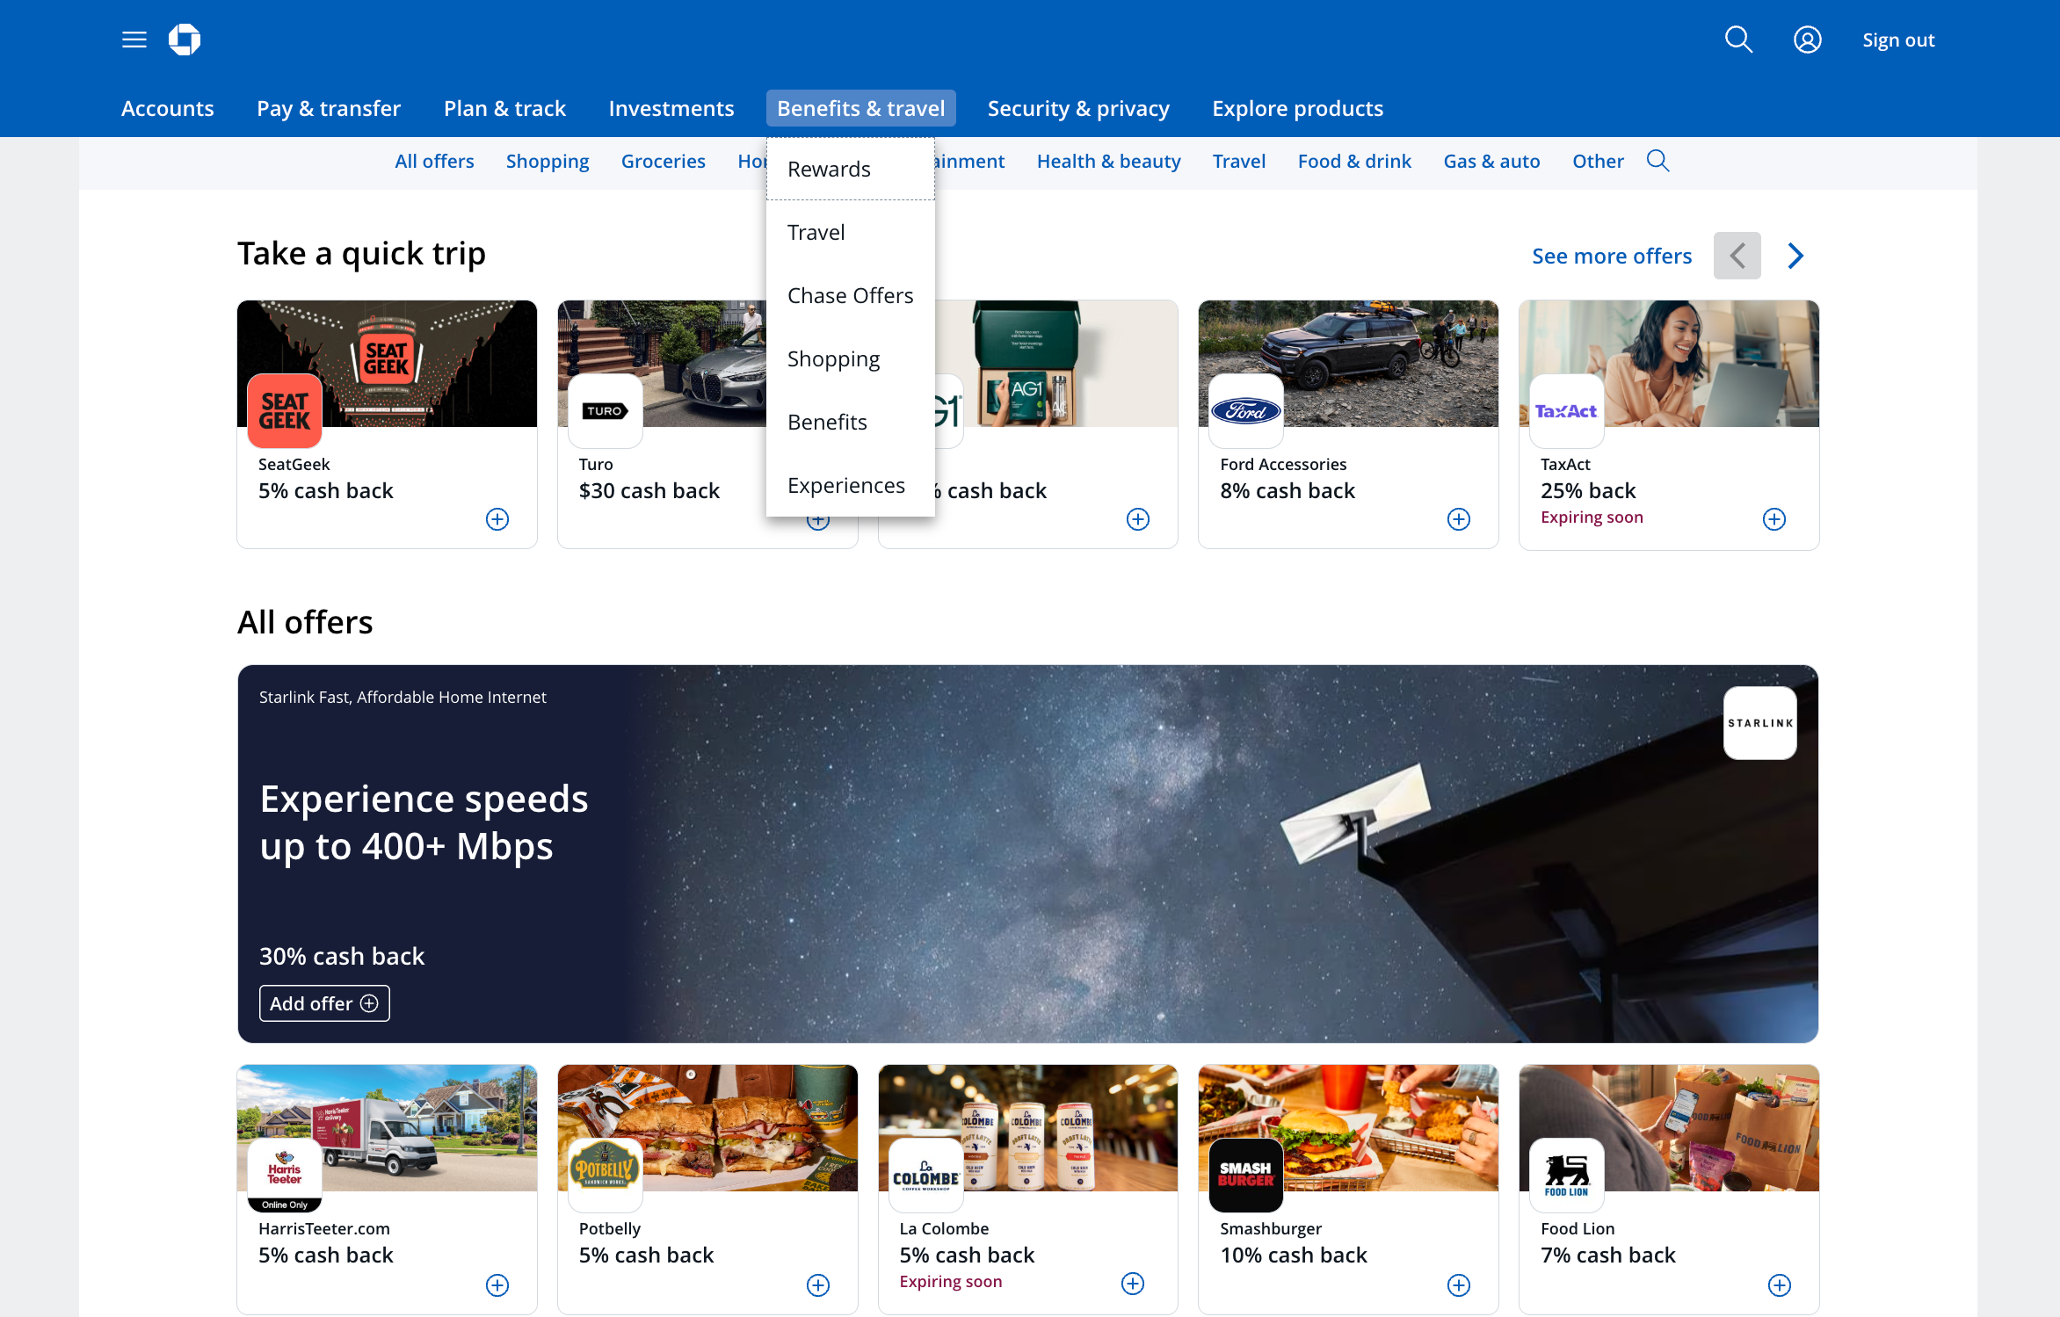Collapse the Benefits & travel dropdown

tap(860, 108)
